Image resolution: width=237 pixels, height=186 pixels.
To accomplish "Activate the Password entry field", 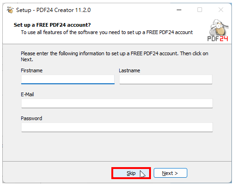I will pyautogui.click(x=117, y=127).
